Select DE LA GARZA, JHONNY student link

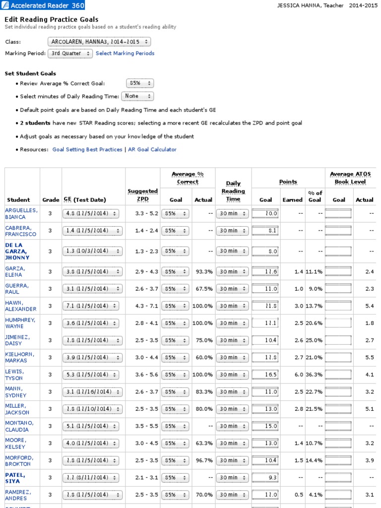point(17,251)
